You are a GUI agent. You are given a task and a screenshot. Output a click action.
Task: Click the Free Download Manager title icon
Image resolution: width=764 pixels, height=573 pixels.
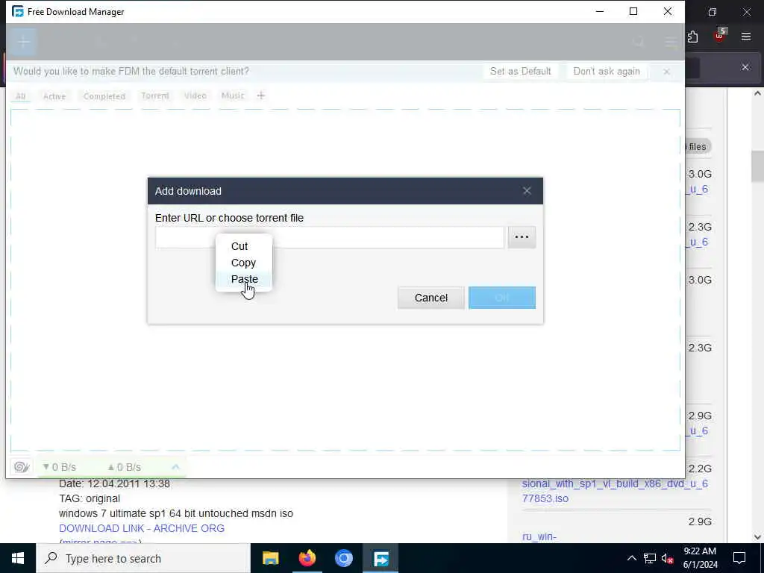[x=18, y=11]
